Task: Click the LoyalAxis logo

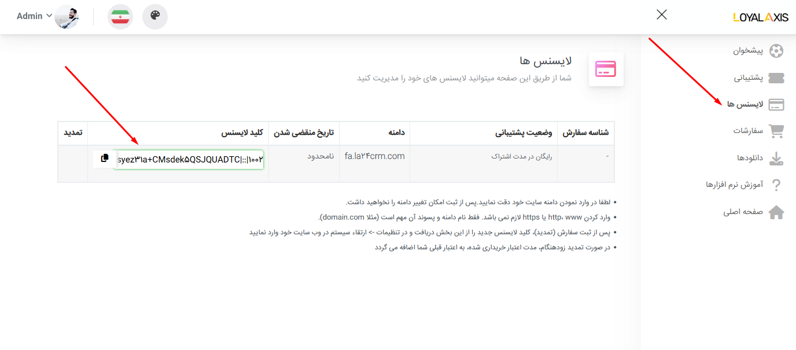Action: pos(760,17)
